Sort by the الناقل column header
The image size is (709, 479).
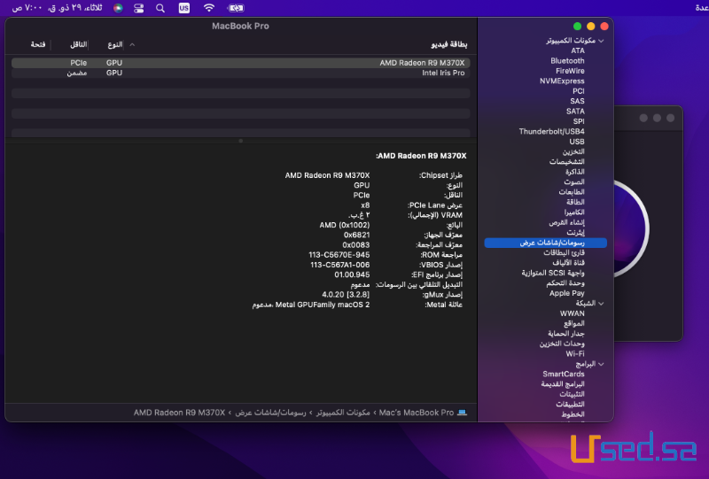click(x=78, y=44)
